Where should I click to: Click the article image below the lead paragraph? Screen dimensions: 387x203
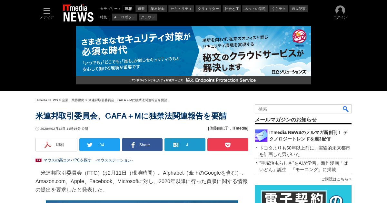[142, 202]
